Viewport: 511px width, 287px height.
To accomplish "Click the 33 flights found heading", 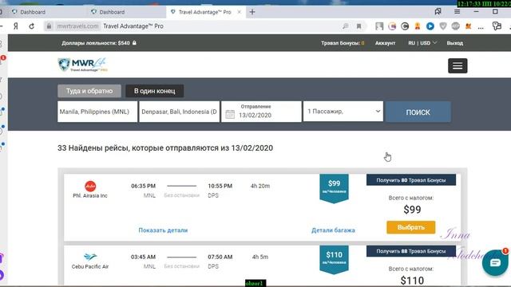I will tap(165, 148).
